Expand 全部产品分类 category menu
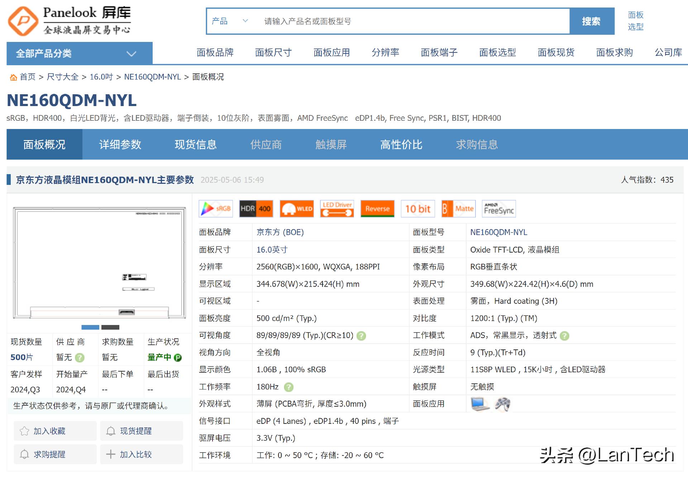Image resolution: width=688 pixels, height=478 pixels. (80, 53)
